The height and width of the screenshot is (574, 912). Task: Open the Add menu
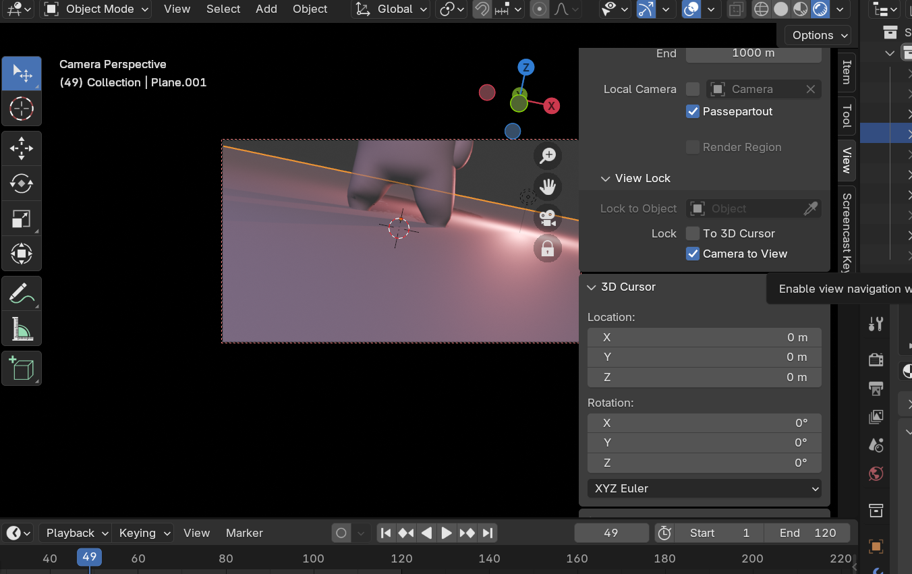point(266,9)
